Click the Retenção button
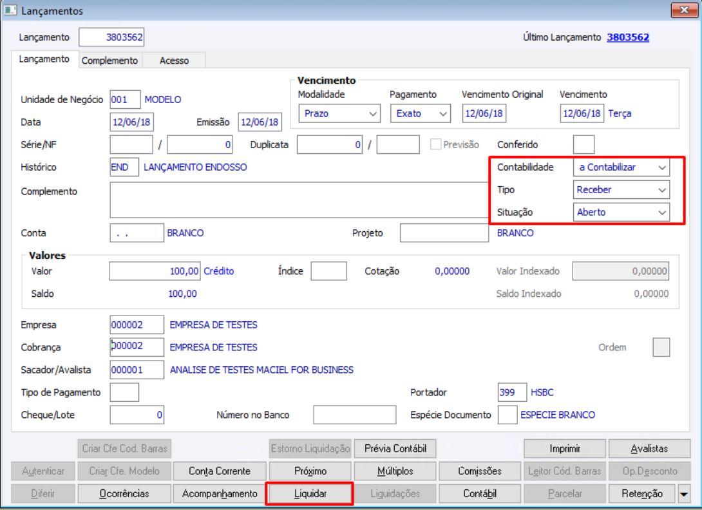The image size is (702, 510). coord(642,493)
